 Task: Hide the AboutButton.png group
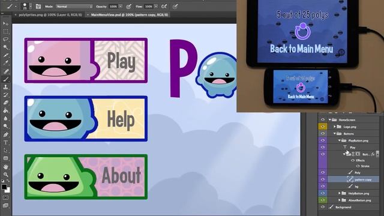323,200
